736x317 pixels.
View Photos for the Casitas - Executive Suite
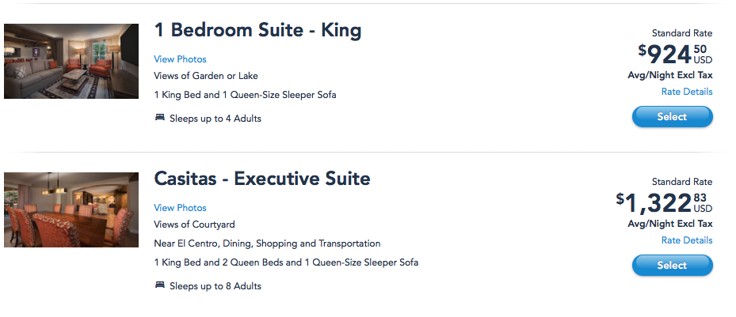coord(180,208)
